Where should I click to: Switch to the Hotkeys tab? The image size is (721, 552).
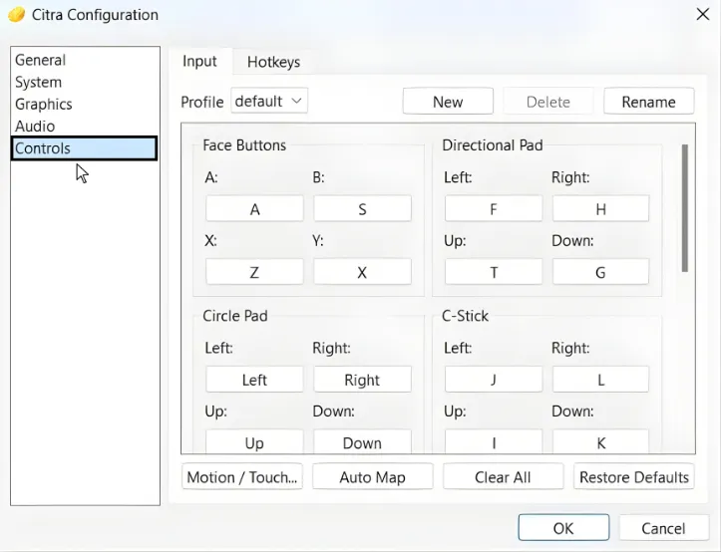pyautogui.click(x=273, y=62)
